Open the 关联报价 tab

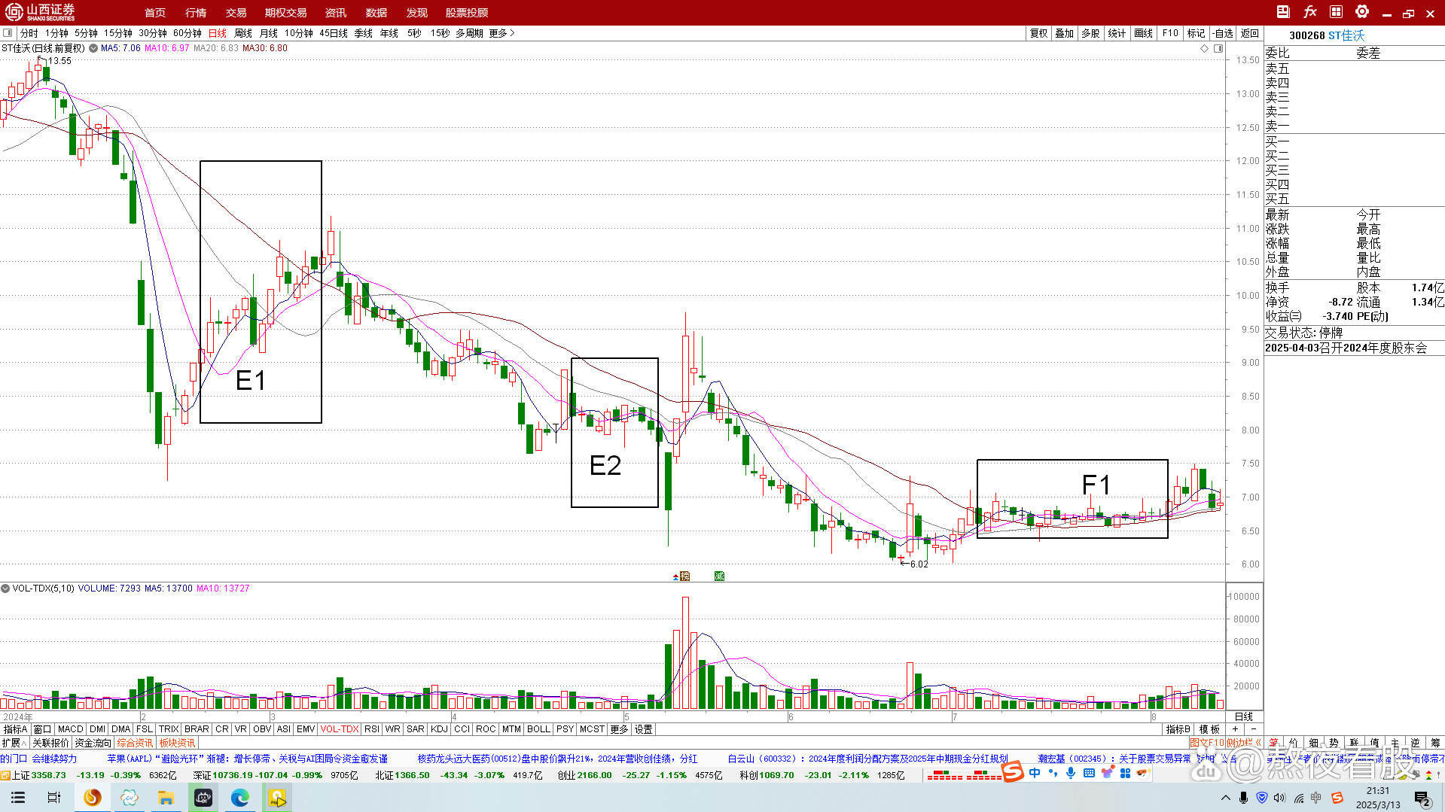[x=50, y=743]
